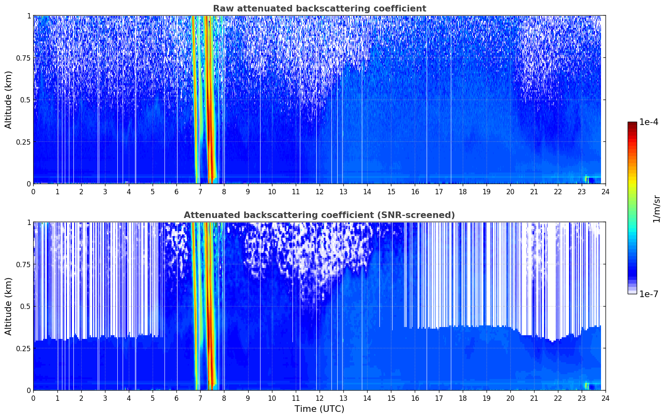Click the '0.25' altitude tick of the lower plot
Image resolution: width=665 pixels, height=418 pixels.
(23, 348)
